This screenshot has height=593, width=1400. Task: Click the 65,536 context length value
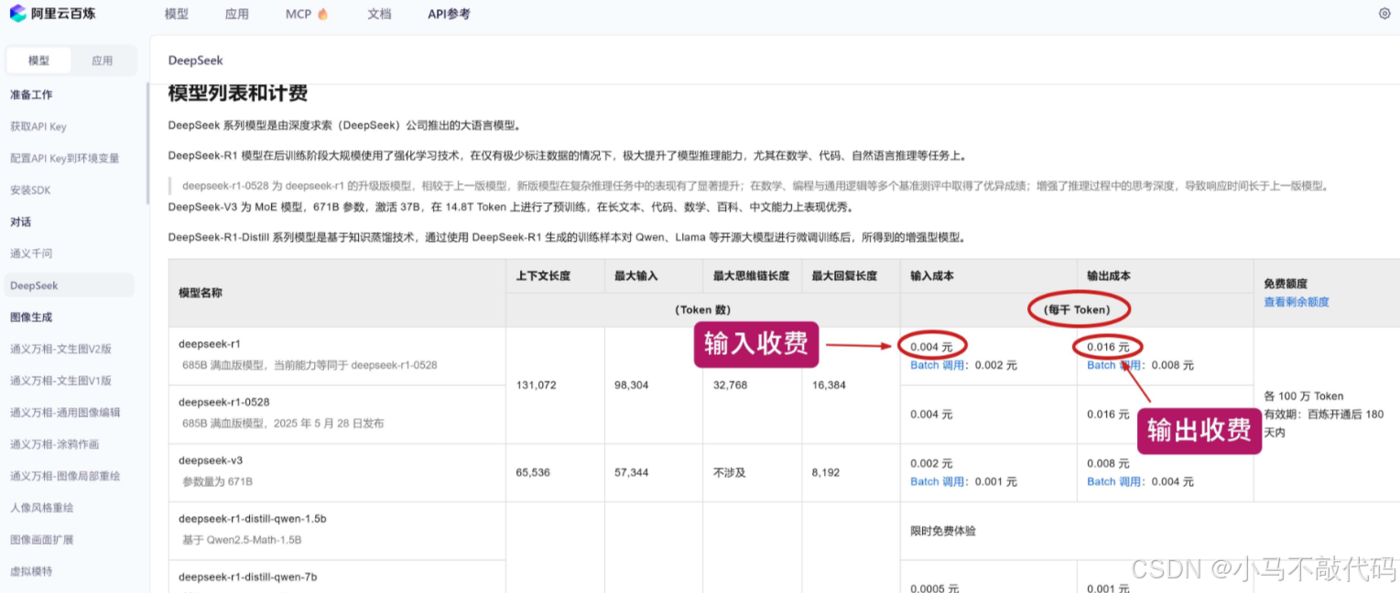(x=534, y=472)
